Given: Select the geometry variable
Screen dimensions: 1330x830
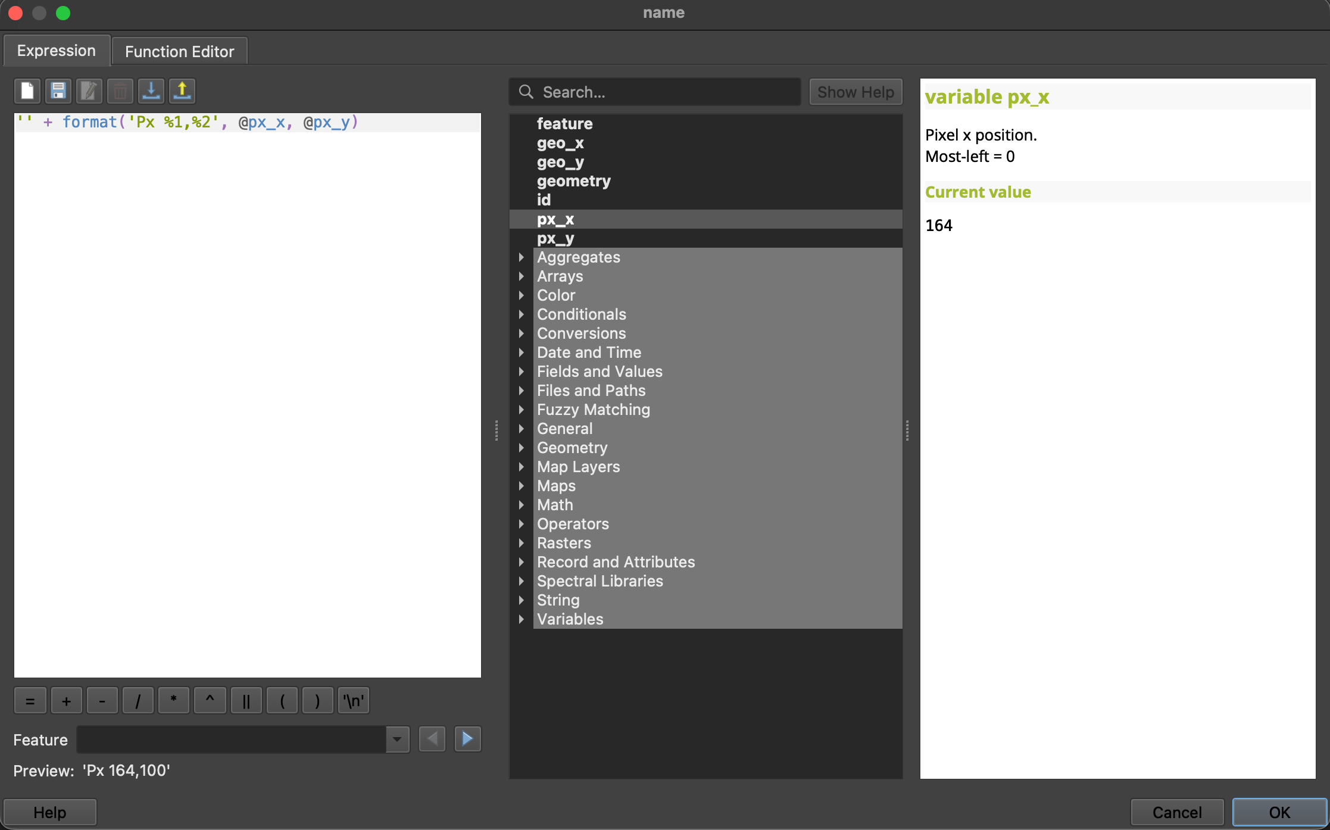Looking at the screenshot, I should pos(706,181).
